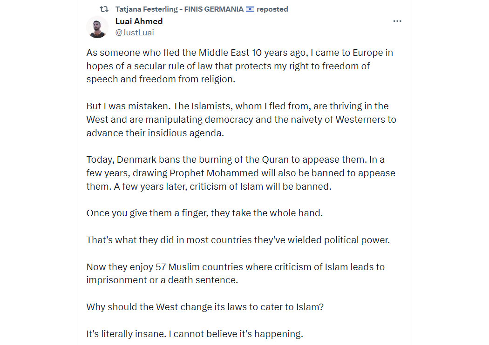Click the paragraph starting "Today, Denmark bans"
Viewport: 489px width, 345px height.
click(241, 173)
